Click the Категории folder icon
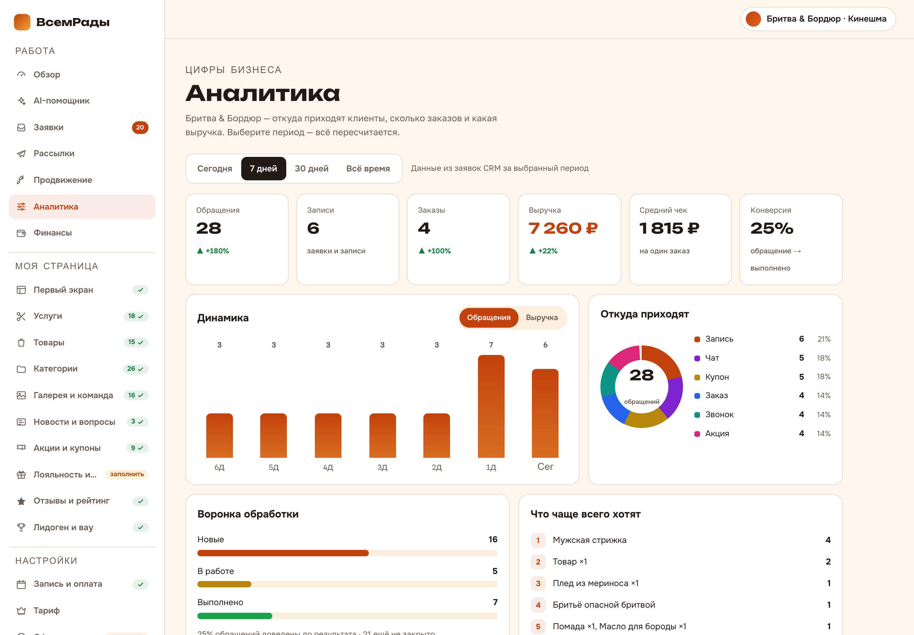Screen dimensions: 914x635 pos(22,369)
